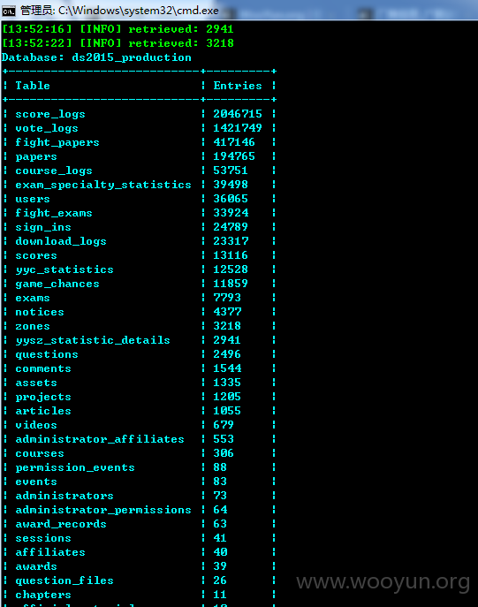Click the www.wooyun.org watermark
This screenshot has width=478, height=607.
coord(383,582)
